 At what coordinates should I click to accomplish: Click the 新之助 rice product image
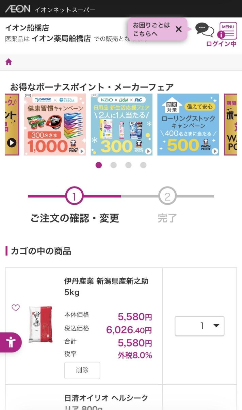(41, 324)
